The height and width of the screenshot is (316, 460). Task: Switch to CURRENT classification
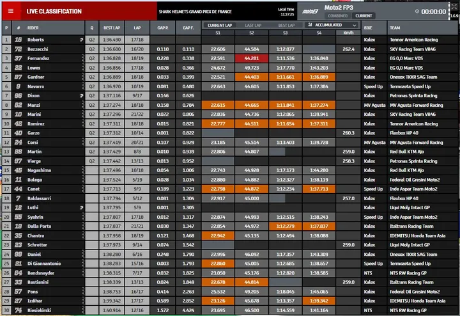point(364,16)
